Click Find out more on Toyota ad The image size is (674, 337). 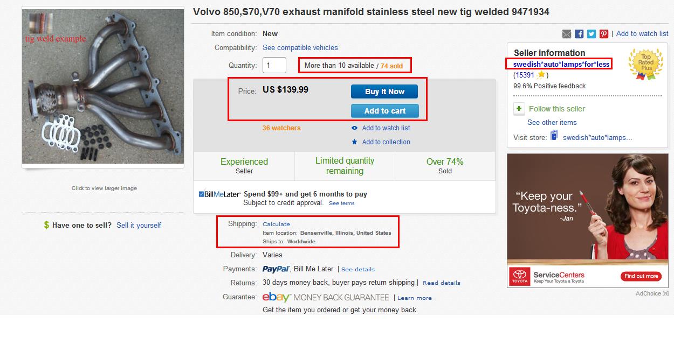pyautogui.click(x=641, y=276)
